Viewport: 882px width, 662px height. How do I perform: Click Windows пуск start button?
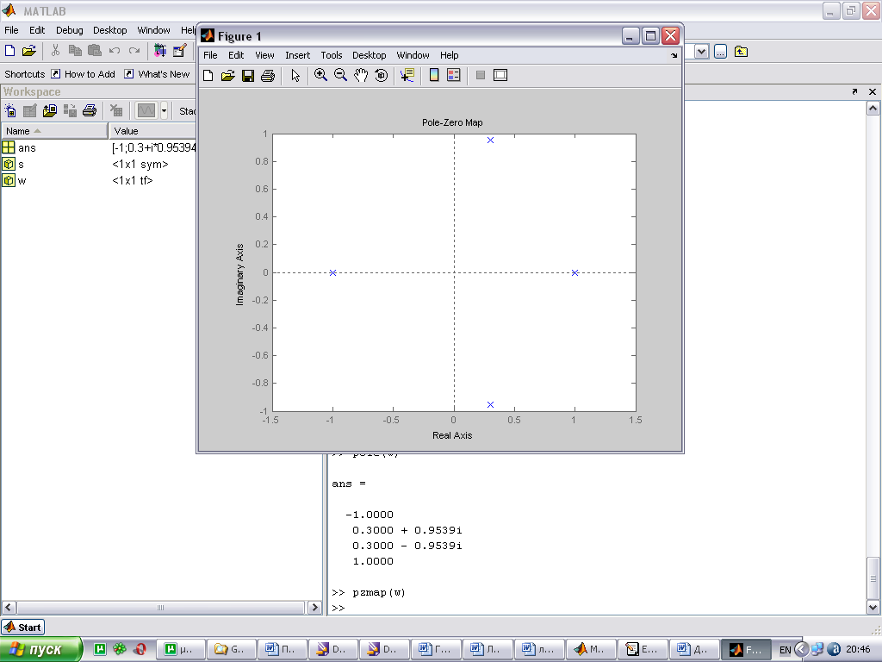click(40, 649)
